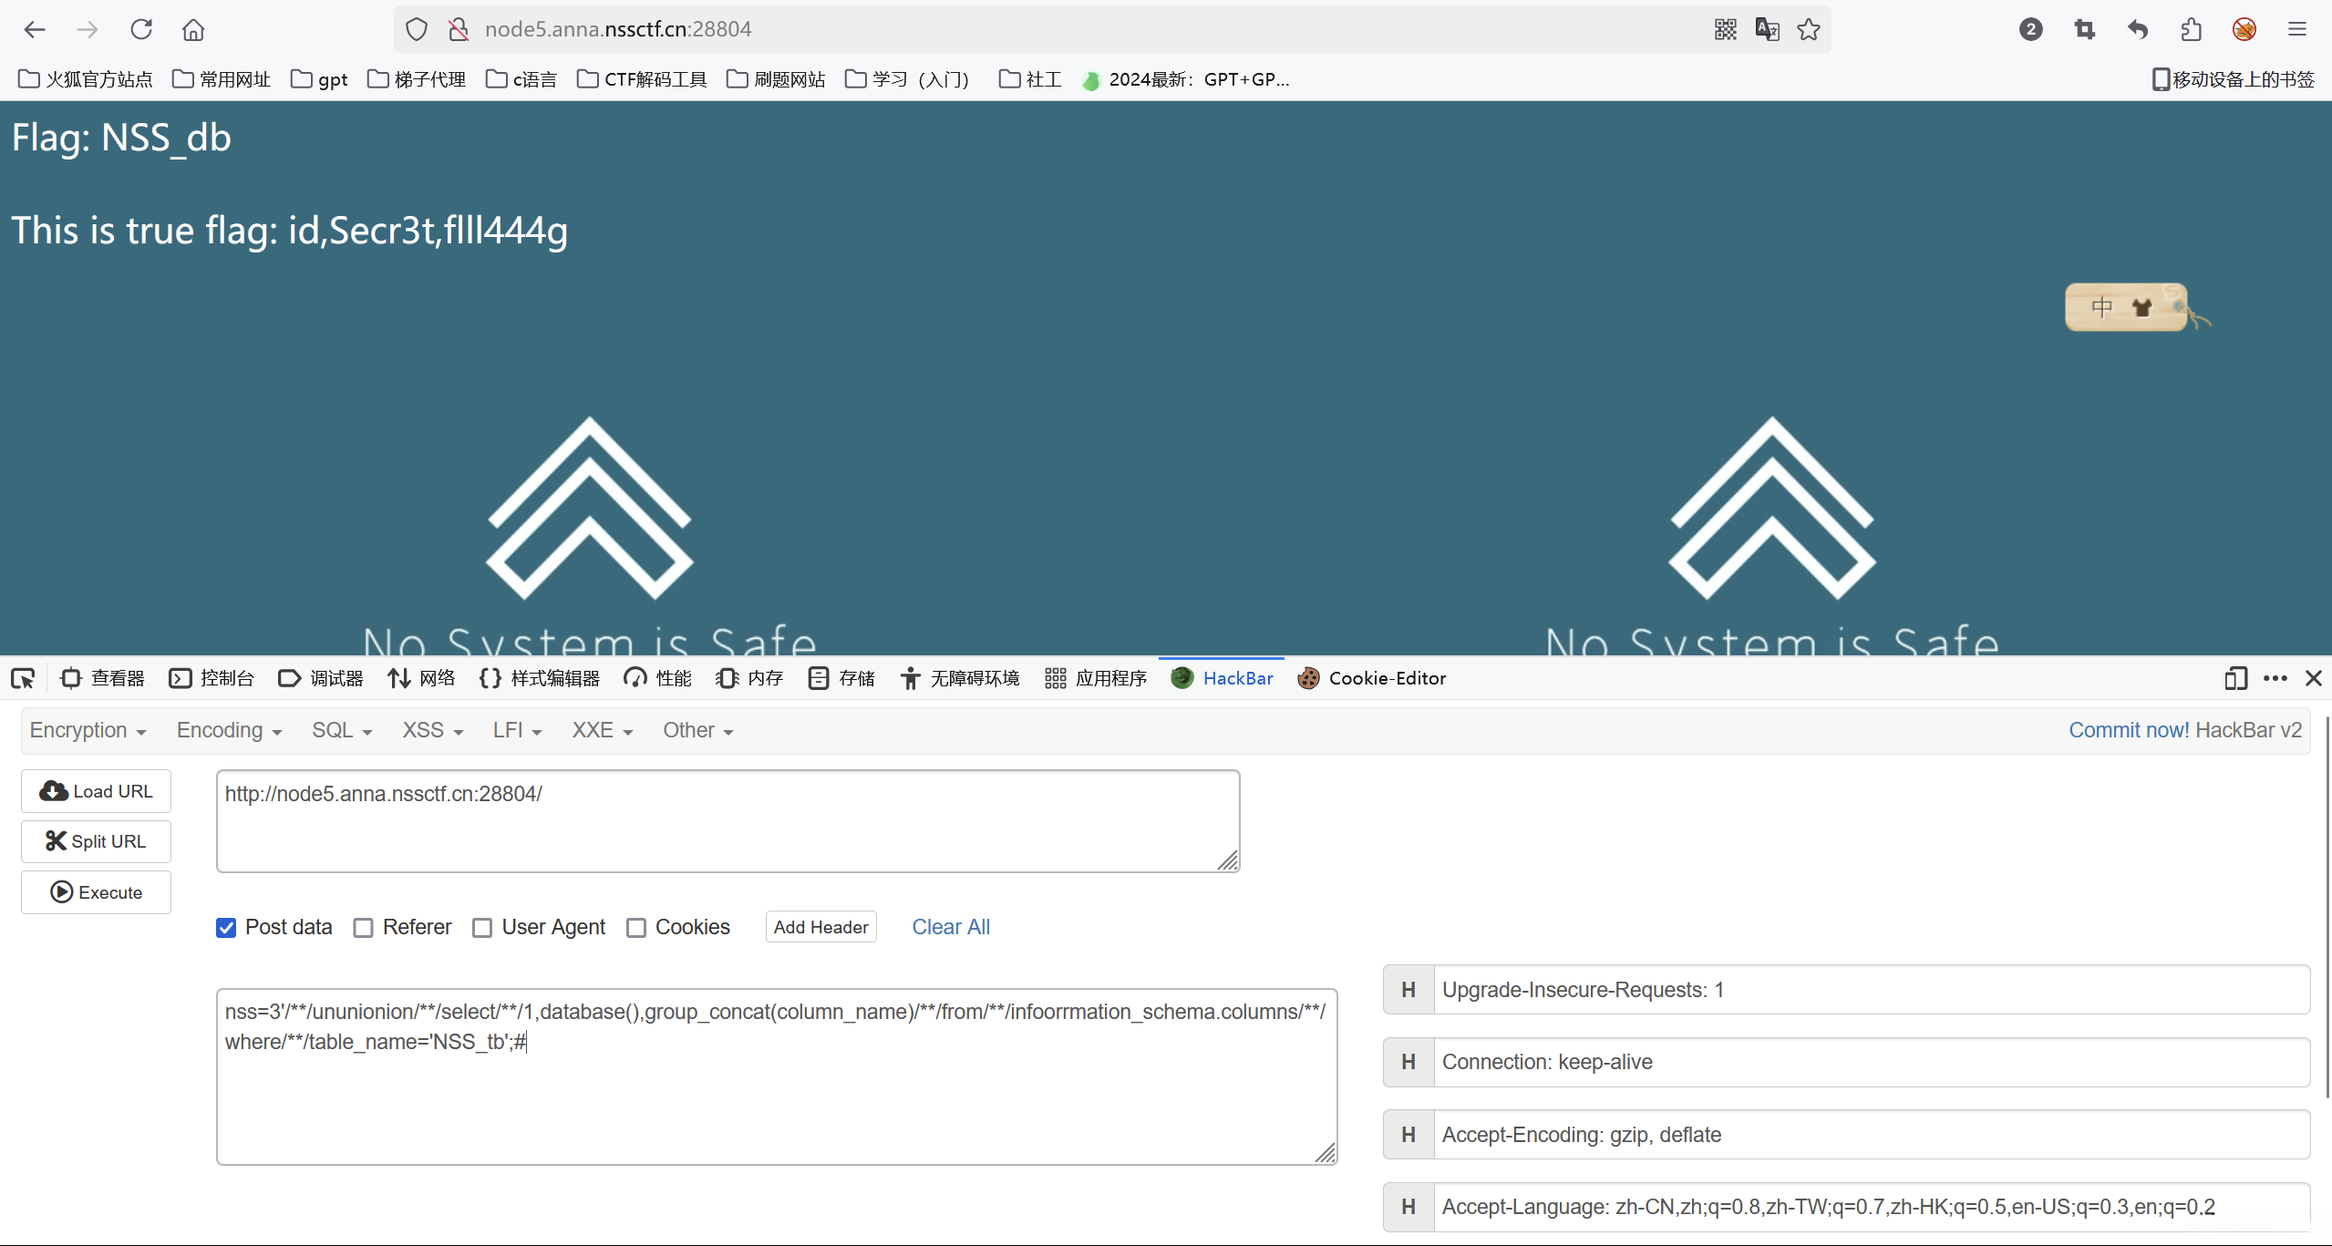The height and width of the screenshot is (1246, 2332).
Task: Open the extensions puzzle icon
Action: click(x=2192, y=29)
